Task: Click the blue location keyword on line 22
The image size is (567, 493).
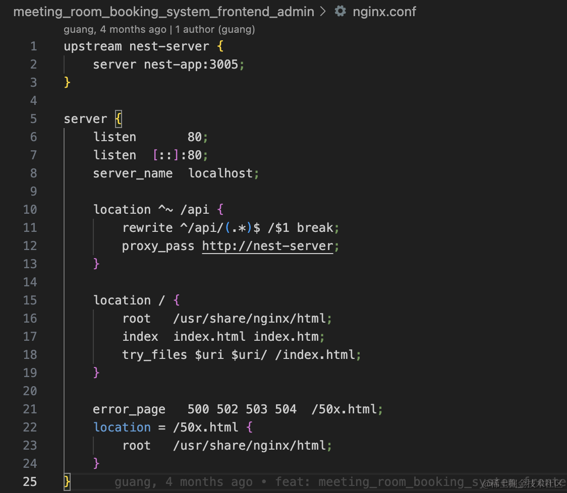Action: click(122, 427)
